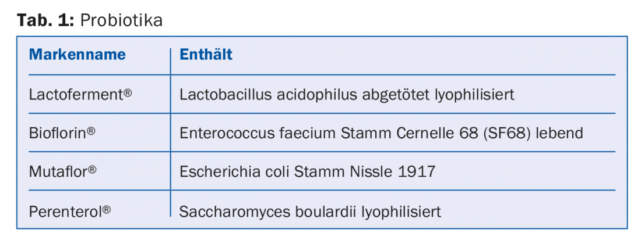Viewport: 641px width, 243px height.
Task: Click the "Markenname" column header
Action: (77, 55)
